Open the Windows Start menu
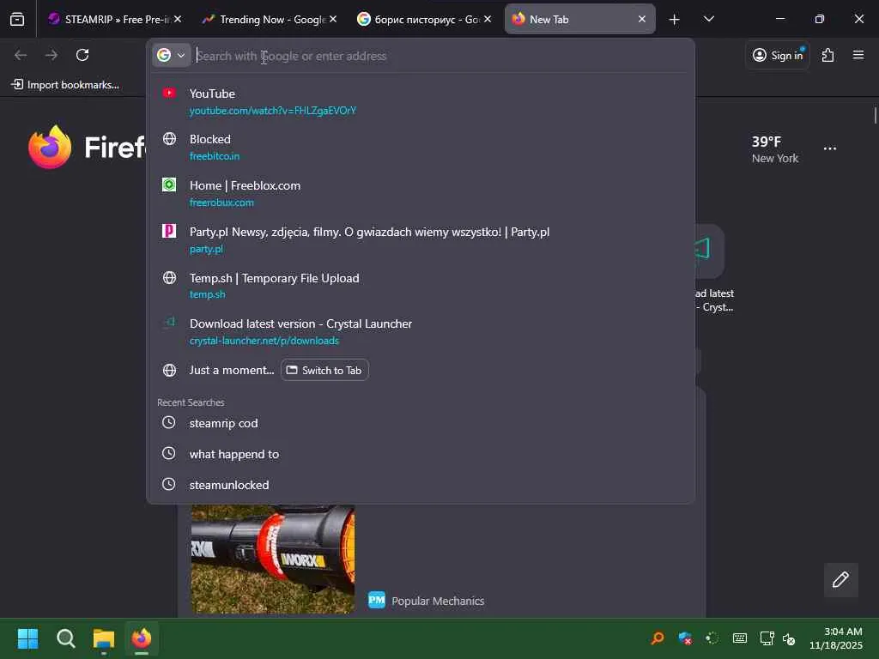Image resolution: width=879 pixels, height=659 pixels. click(x=27, y=638)
